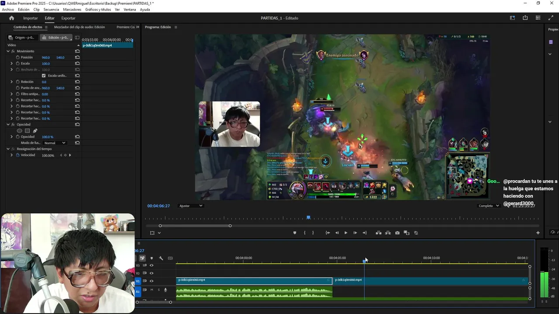Expand the Velocidad property
559x314 pixels.
pyautogui.click(x=12, y=155)
